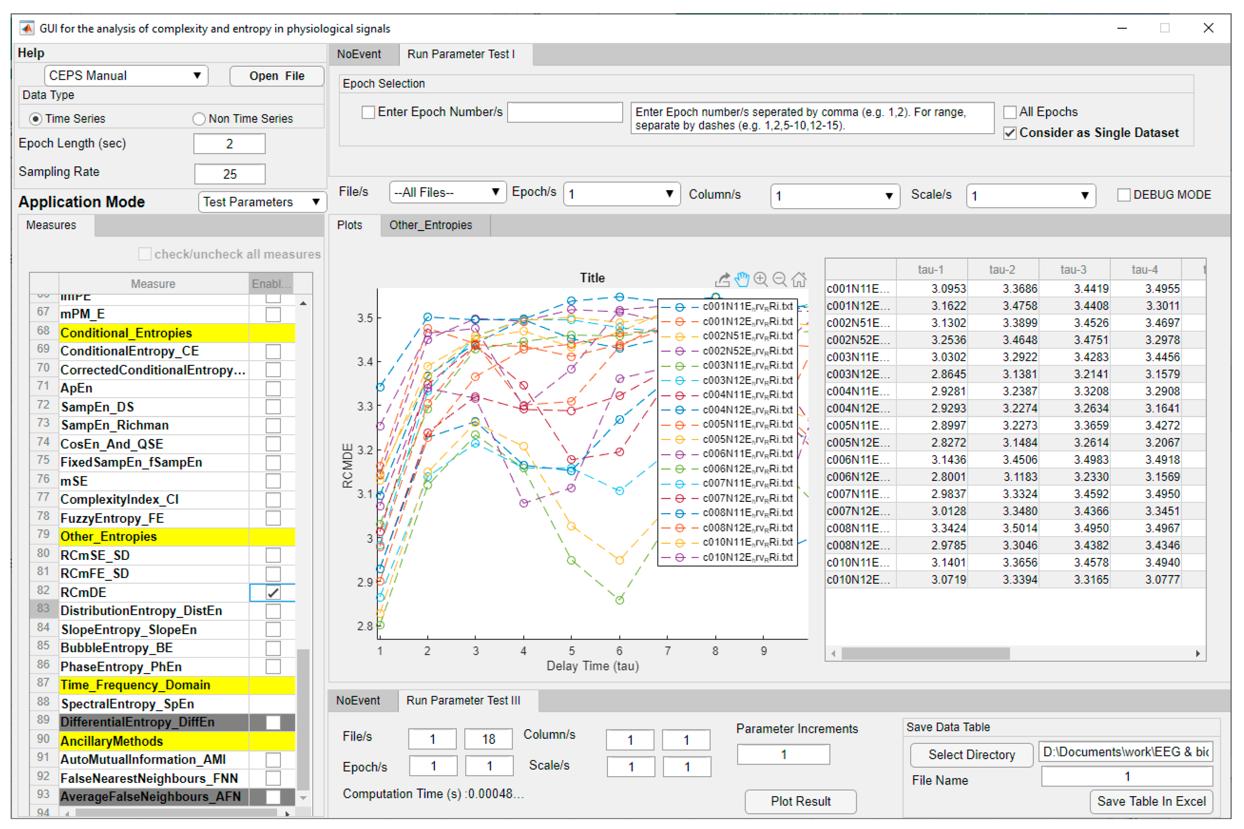Click the plot export icon
Image resolution: width=1244 pixels, height=829 pixels.
pyautogui.click(x=722, y=279)
